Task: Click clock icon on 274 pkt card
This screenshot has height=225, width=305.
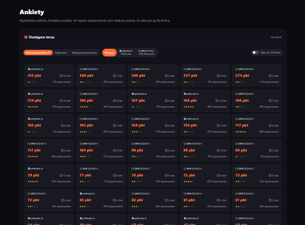Action: 270,76
